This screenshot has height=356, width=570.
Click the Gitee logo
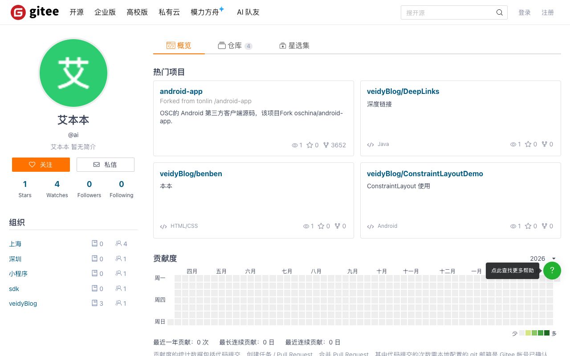[x=35, y=12]
